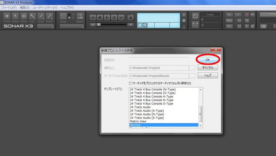Toggle the DIM solo button
276x156 pixels.
pos(239,26)
